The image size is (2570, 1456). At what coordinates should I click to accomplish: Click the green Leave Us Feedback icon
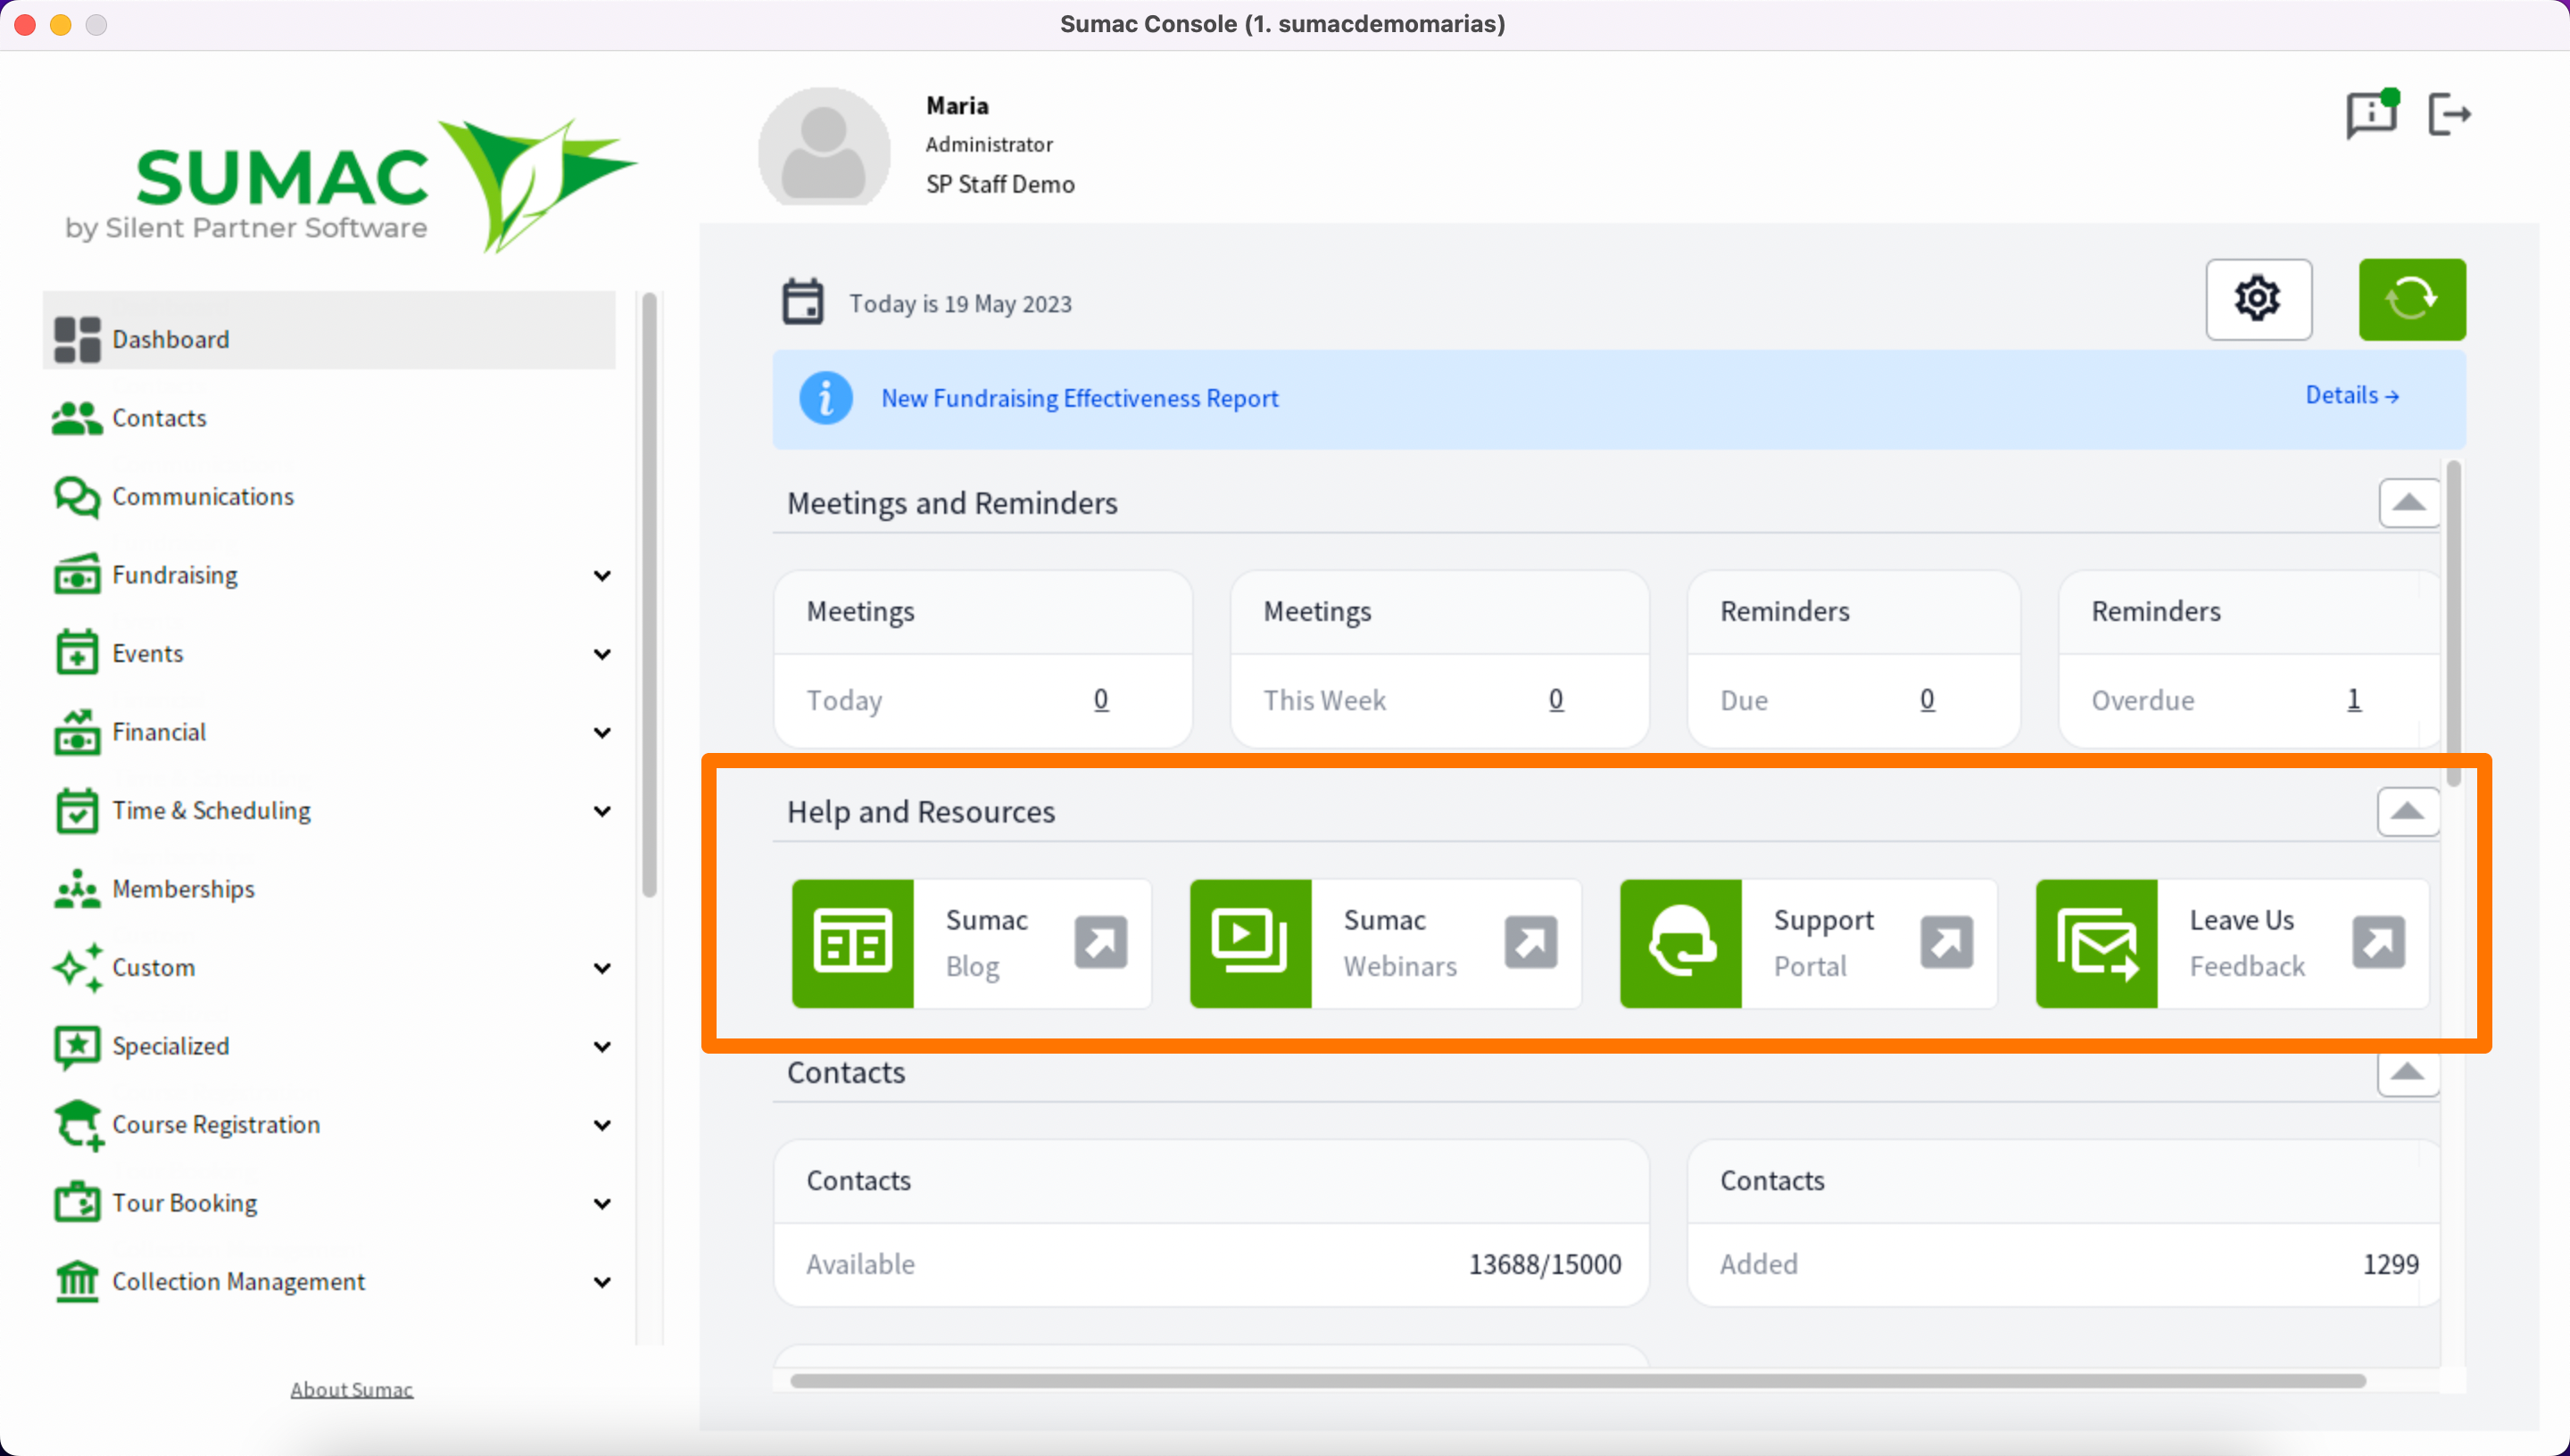[x=2096, y=943]
